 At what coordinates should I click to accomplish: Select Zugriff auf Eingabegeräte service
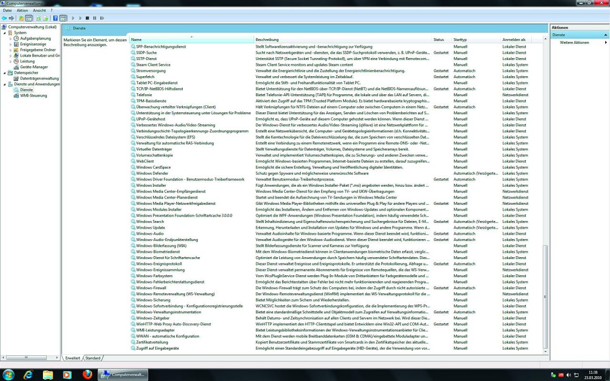pyautogui.click(x=157, y=348)
